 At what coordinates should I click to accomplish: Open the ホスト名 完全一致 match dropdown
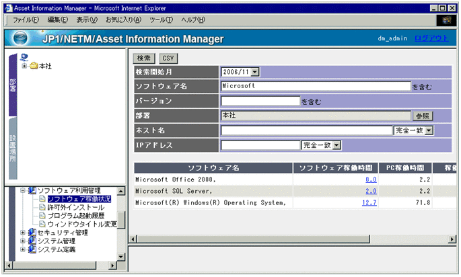point(429,130)
